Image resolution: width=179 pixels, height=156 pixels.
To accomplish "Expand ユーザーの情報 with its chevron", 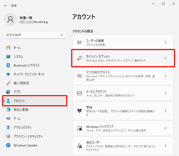I will [x=165, y=42].
